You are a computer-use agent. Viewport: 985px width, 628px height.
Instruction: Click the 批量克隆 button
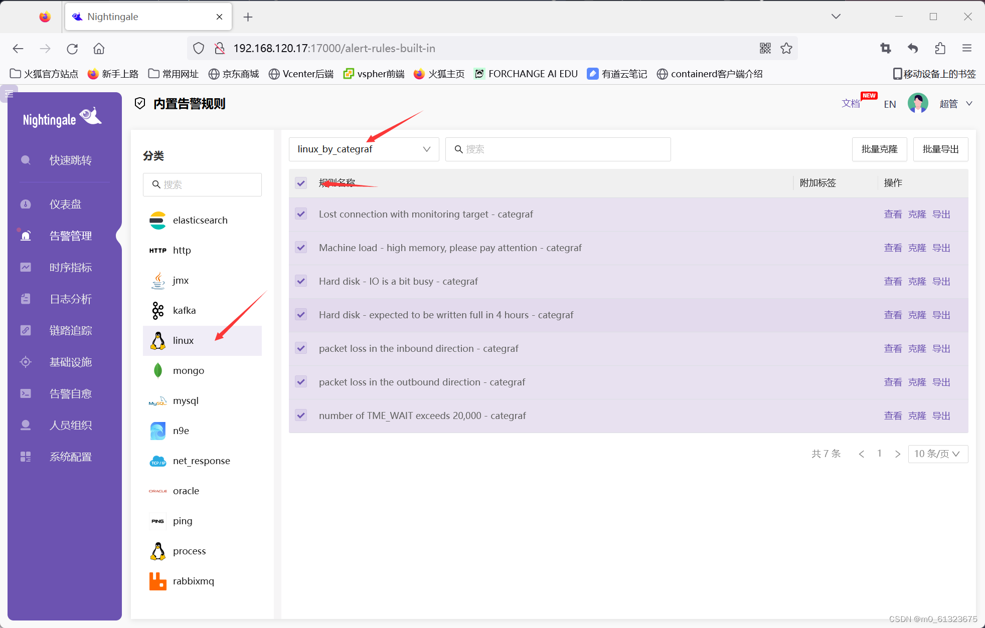(x=879, y=149)
